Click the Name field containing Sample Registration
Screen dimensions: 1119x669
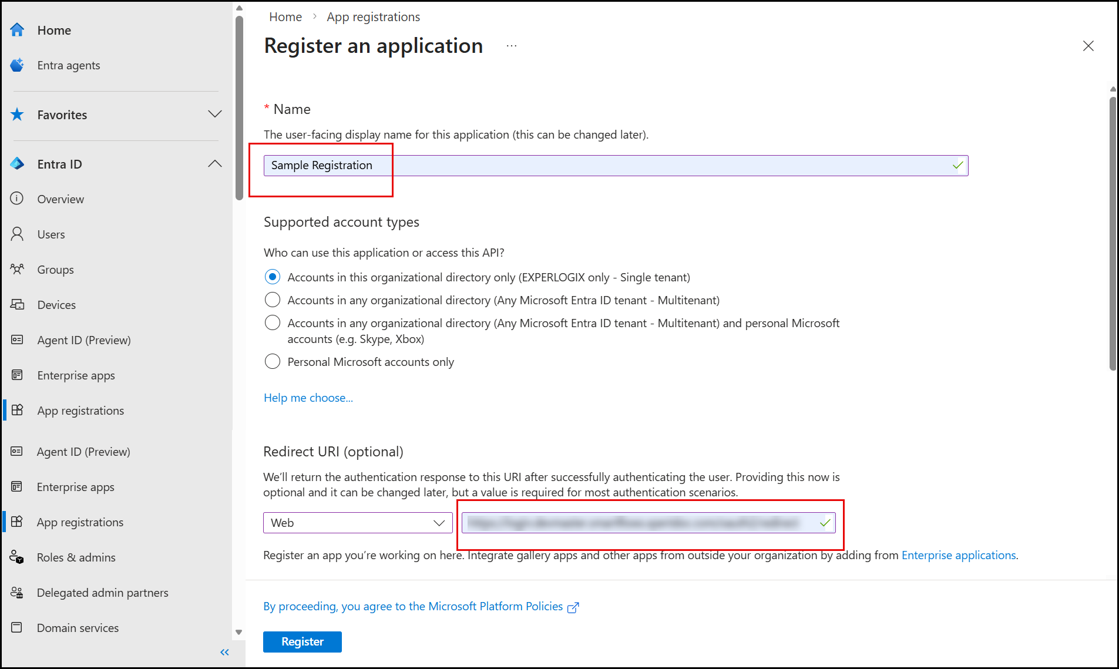click(x=616, y=166)
